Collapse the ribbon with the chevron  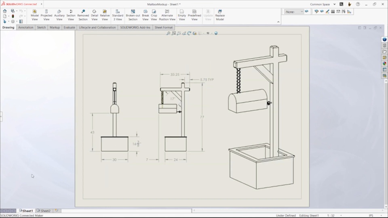278,22
